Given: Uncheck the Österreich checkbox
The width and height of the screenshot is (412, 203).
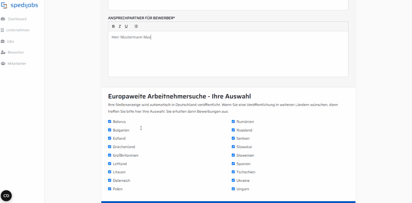Looking at the screenshot, I should pyautogui.click(x=110, y=181).
